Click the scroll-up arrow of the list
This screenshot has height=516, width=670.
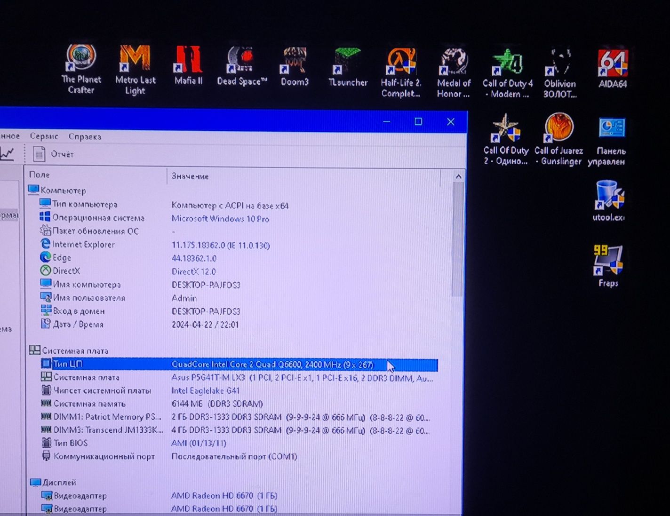pos(458,177)
